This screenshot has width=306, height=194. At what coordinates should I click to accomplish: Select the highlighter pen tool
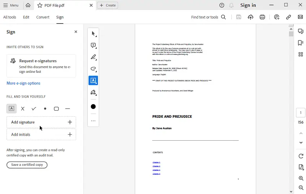(x=93, y=57)
